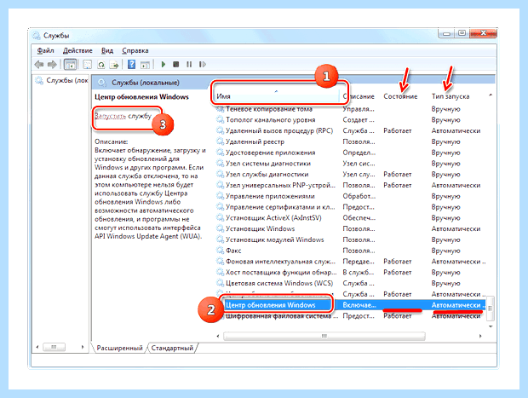Click the Refresh toolbar icon

[x=101, y=64]
